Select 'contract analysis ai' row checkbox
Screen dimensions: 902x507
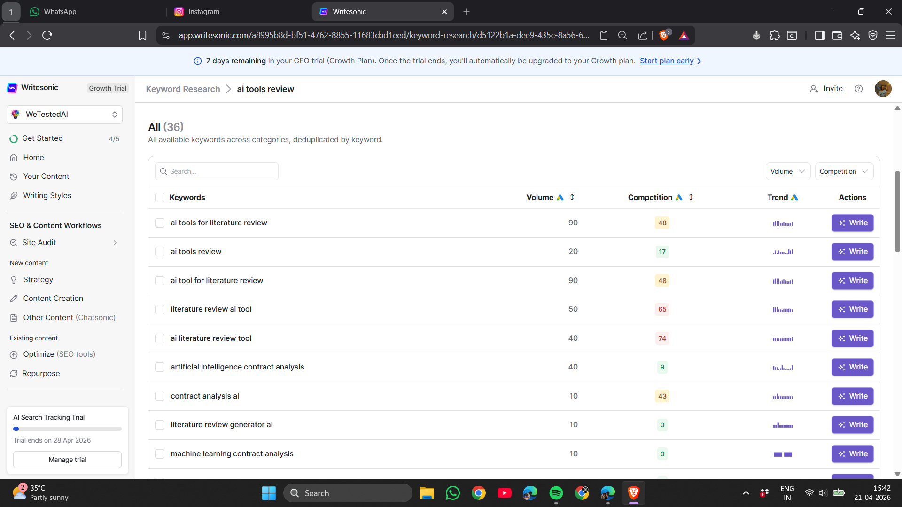click(160, 396)
